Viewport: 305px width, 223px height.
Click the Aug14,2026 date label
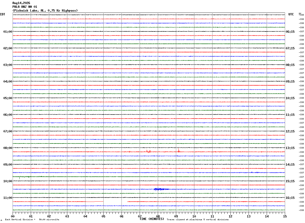click(x=21, y=3)
